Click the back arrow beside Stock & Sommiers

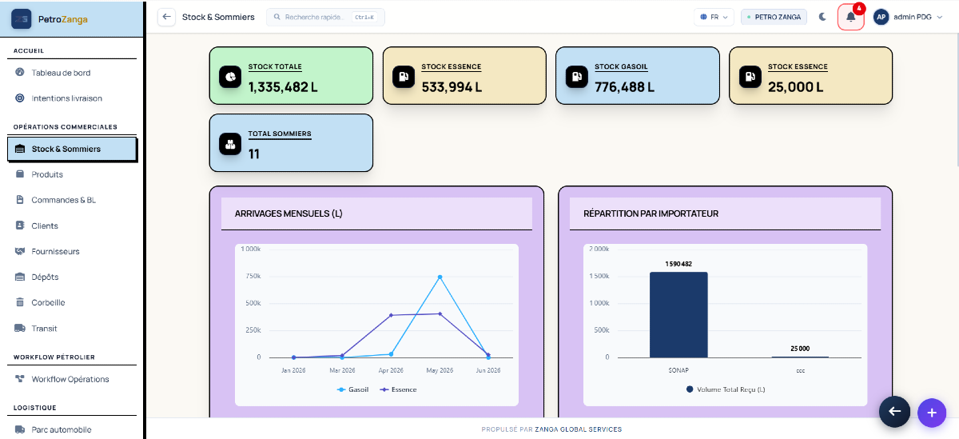pyautogui.click(x=166, y=17)
